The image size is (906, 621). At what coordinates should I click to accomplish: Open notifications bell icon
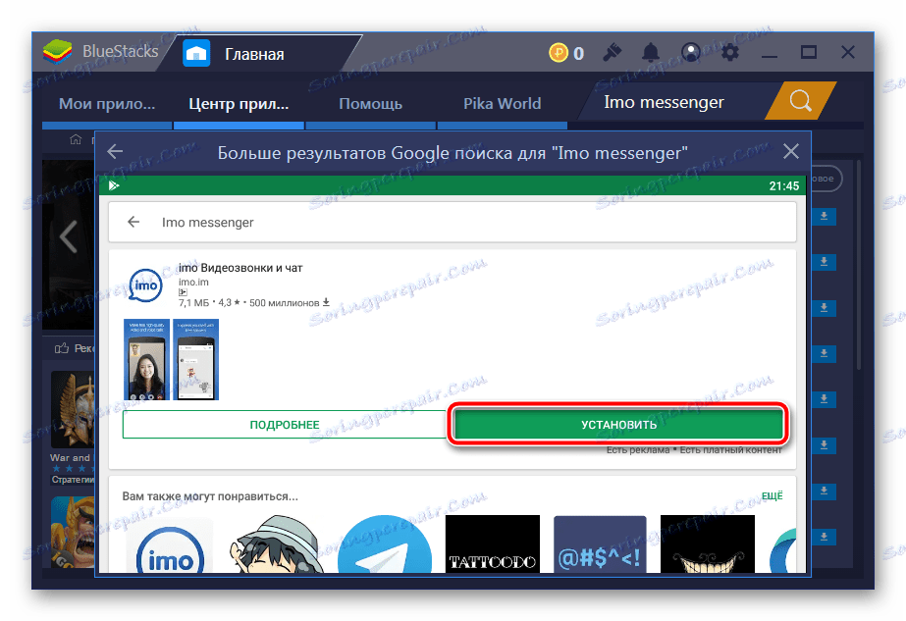click(651, 53)
